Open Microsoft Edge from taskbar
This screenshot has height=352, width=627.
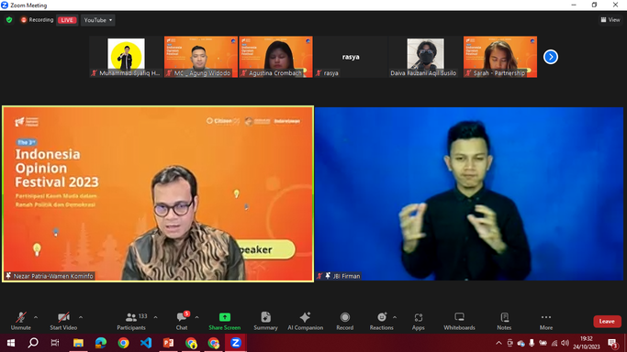tap(101, 343)
